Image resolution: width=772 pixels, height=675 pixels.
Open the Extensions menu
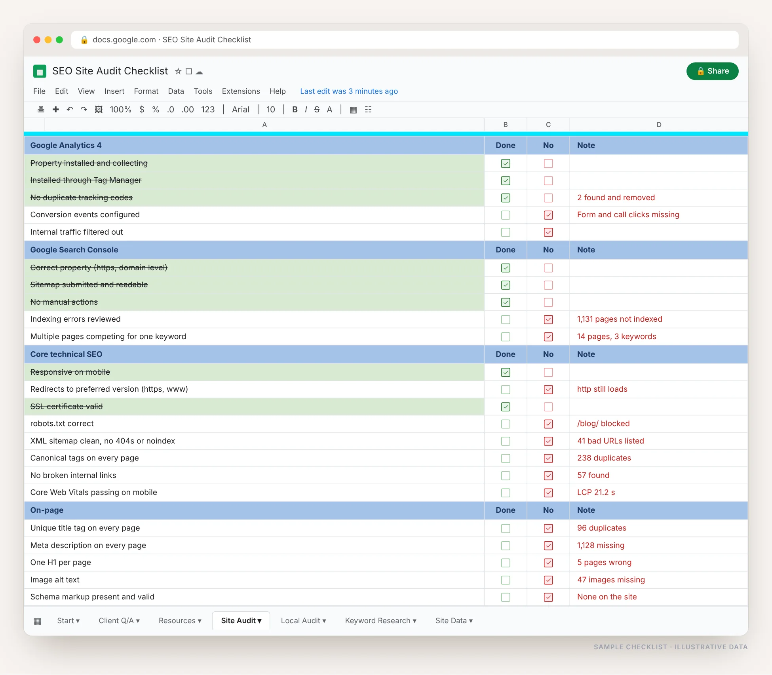[241, 91]
